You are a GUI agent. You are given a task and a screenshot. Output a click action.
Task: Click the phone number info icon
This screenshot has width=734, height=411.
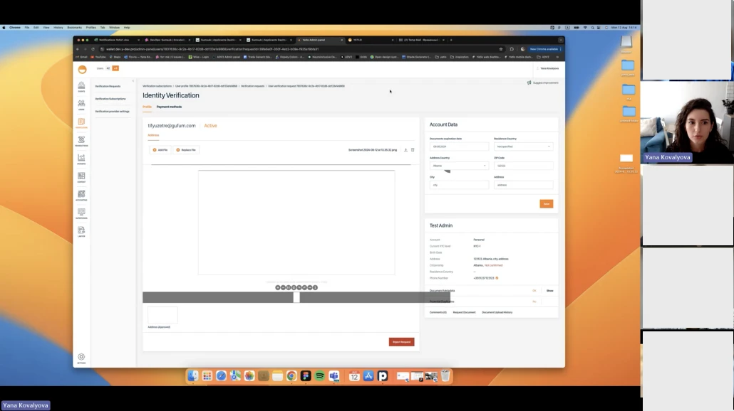(497, 278)
